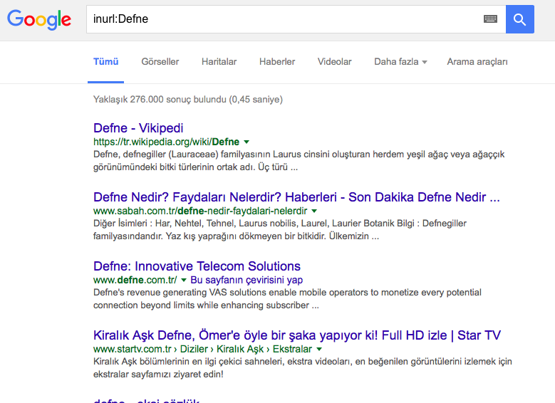The image size is (555, 403).
Task: Switch to the Haritalar tab
Action: 219,61
